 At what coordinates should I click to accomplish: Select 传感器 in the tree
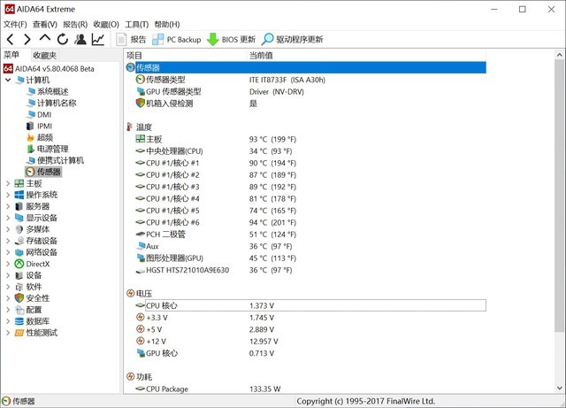click(43, 172)
